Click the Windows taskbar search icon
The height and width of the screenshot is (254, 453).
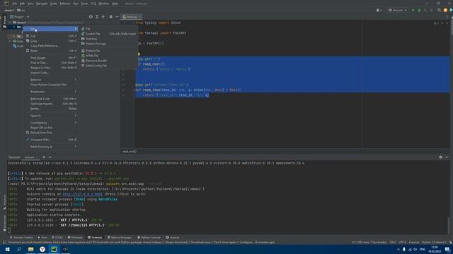(x=19, y=249)
